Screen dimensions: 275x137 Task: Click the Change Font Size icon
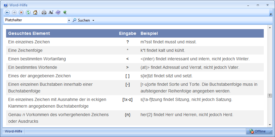click(x=51, y=12)
